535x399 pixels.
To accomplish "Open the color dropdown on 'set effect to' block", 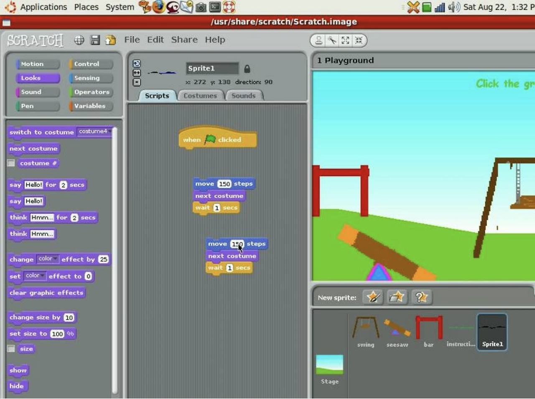I will pos(35,276).
